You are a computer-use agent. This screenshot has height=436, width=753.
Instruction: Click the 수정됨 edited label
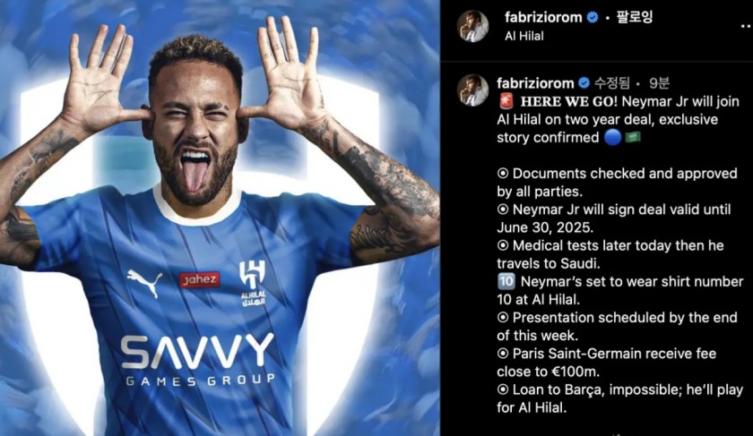(611, 83)
